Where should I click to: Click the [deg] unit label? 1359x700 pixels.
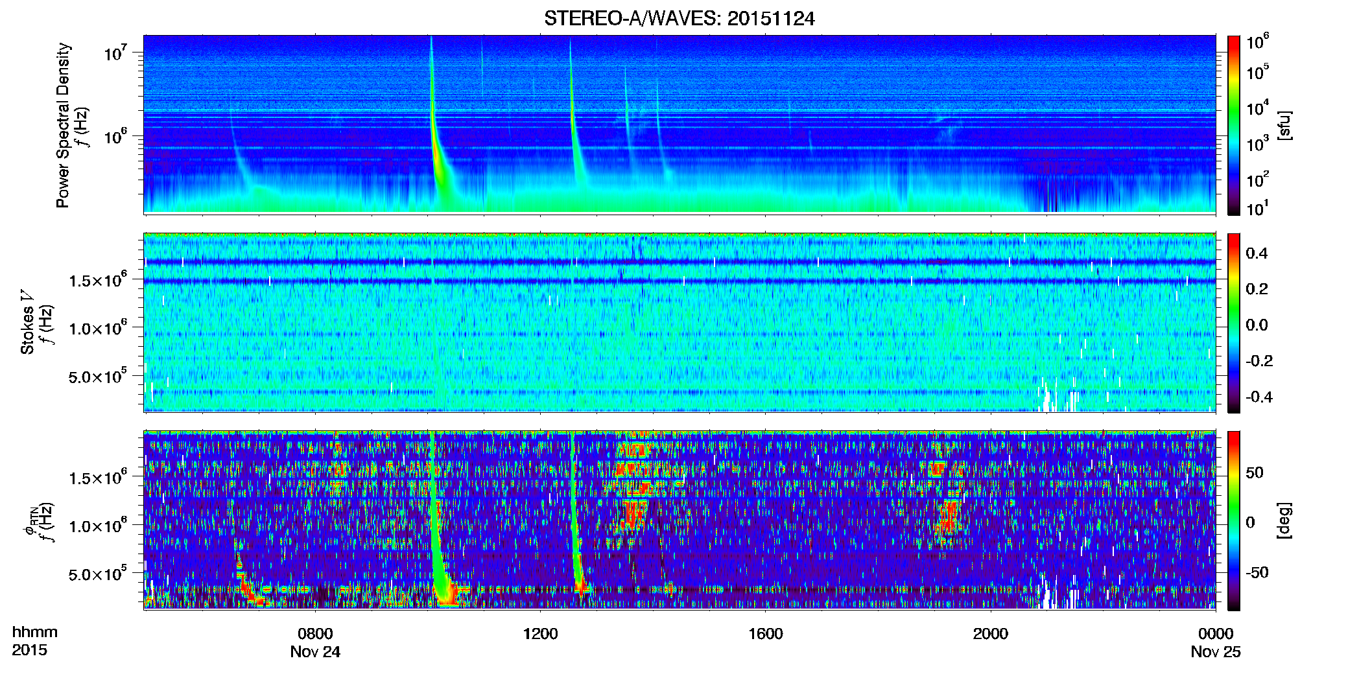(x=1284, y=520)
